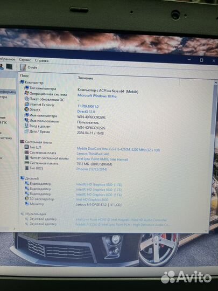Open the Lenovo ThinkPad L440 link
Image resolution: width=218 pixels, height=291 pixels.
(93, 154)
